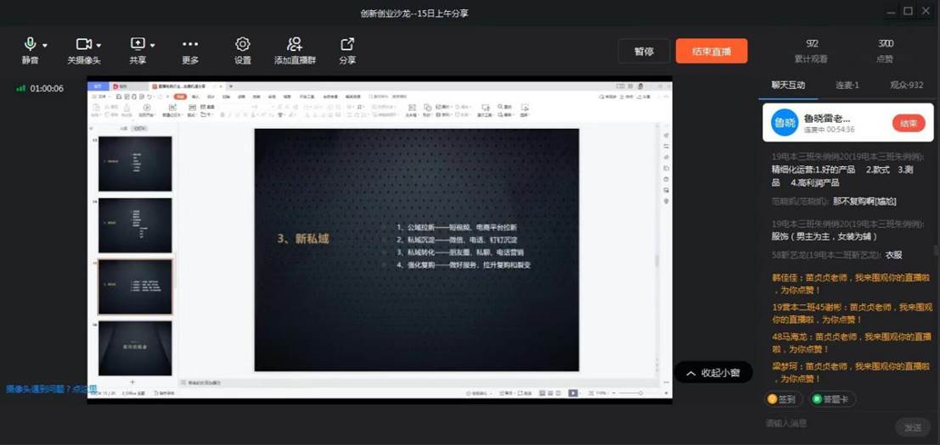Switch to the 观众:932 tab
This screenshot has height=445, width=940.
(906, 85)
